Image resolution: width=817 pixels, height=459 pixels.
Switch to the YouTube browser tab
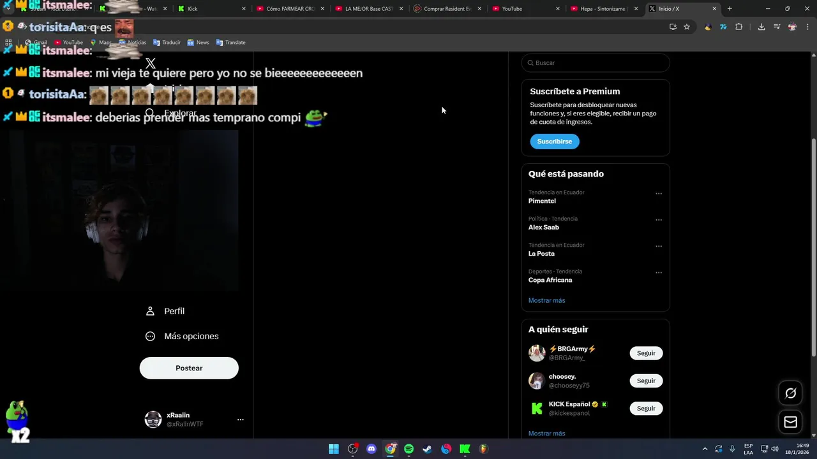point(527,9)
